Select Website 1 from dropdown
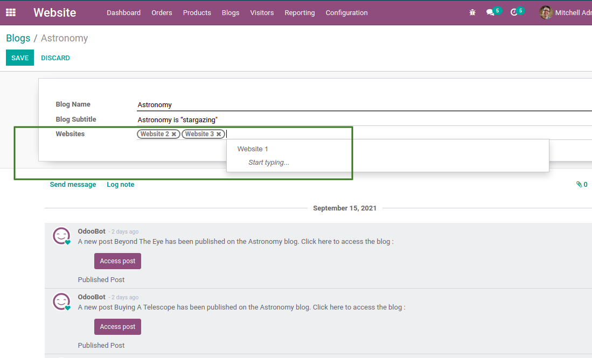This screenshot has width=592, height=358. coord(253,149)
